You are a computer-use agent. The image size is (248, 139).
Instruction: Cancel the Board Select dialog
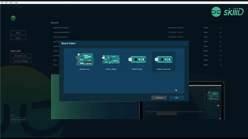point(159,98)
